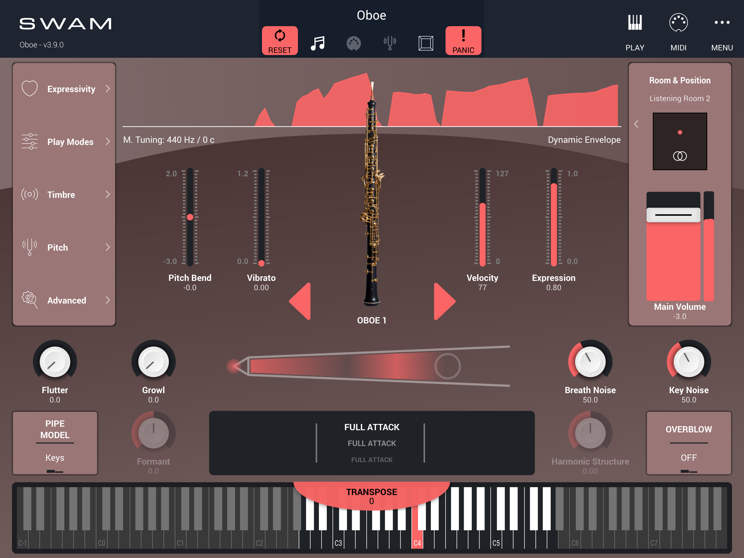Open the MENU with three dots
This screenshot has width=744, height=558.
click(x=722, y=32)
